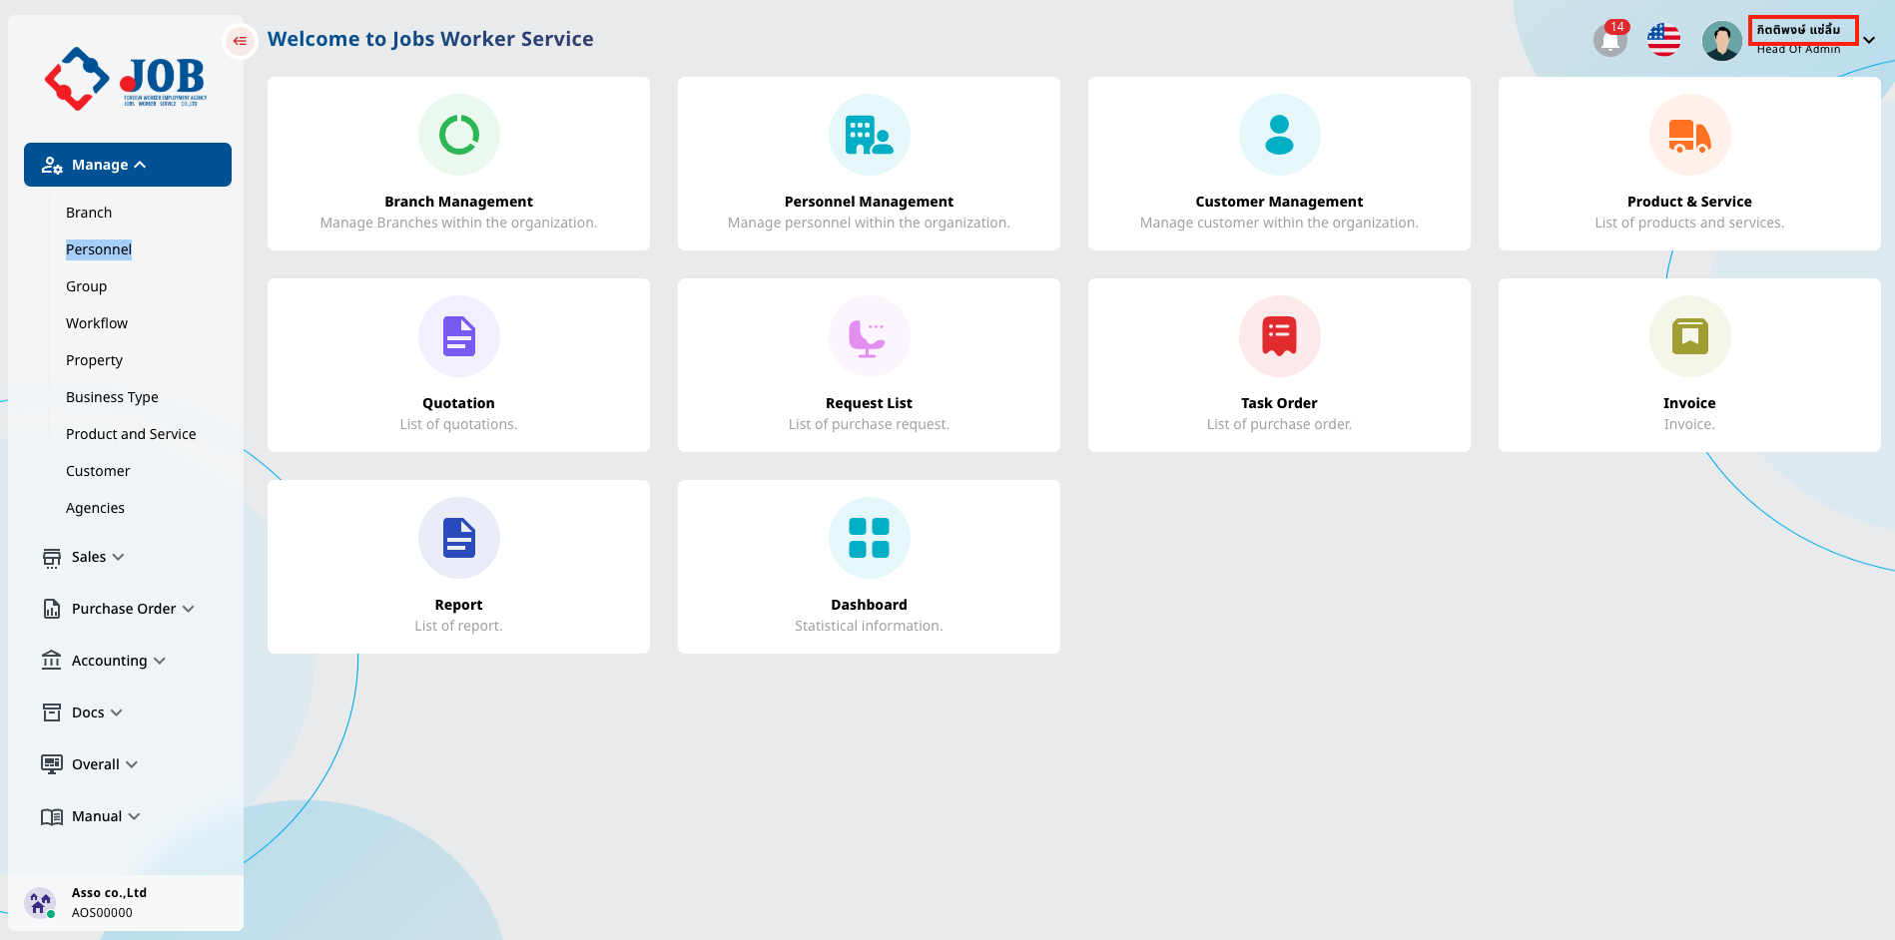
Task: Open the US flag language selector
Action: click(x=1663, y=40)
